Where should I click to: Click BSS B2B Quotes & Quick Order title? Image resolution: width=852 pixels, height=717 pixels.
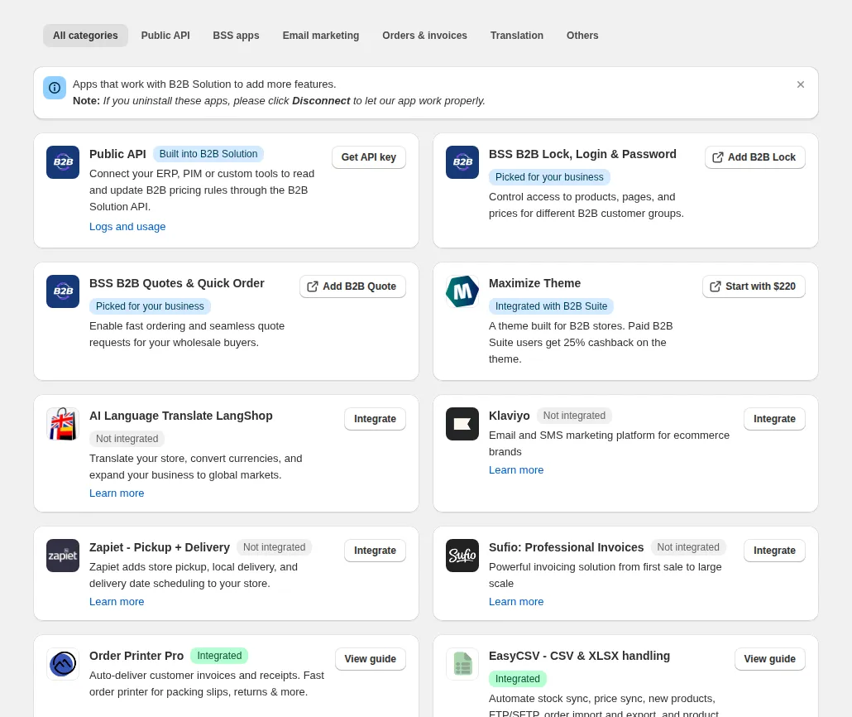point(177,283)
